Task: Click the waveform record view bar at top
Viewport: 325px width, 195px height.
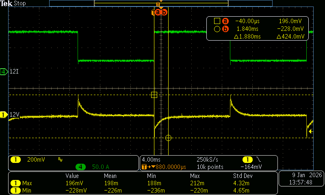Action: point(160,3)
